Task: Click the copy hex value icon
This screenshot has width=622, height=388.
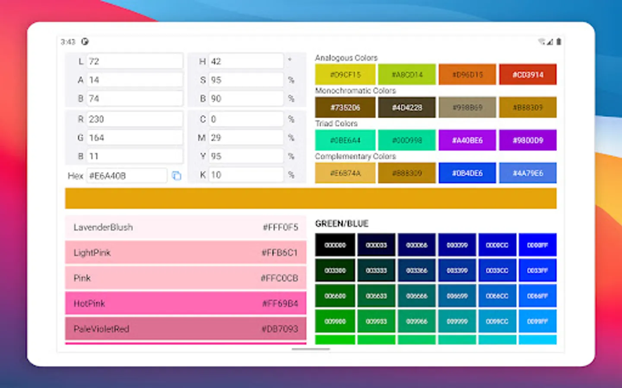Action: point(176,175)
